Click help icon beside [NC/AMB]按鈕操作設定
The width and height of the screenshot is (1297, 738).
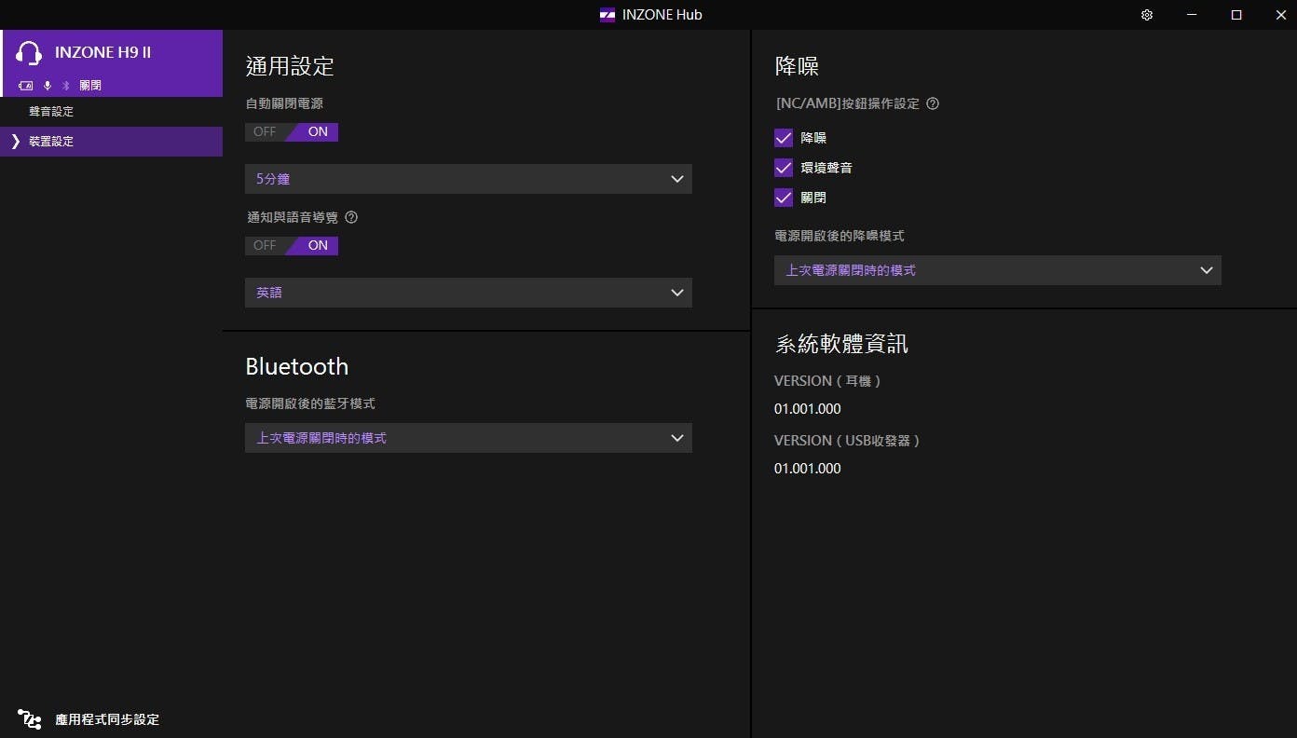[x=933, y=103]
